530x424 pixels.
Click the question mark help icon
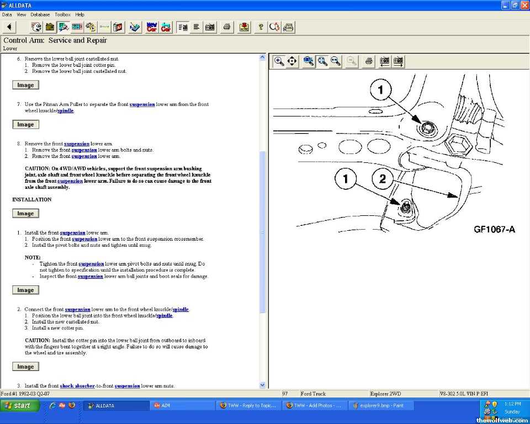tap(261, 26)
